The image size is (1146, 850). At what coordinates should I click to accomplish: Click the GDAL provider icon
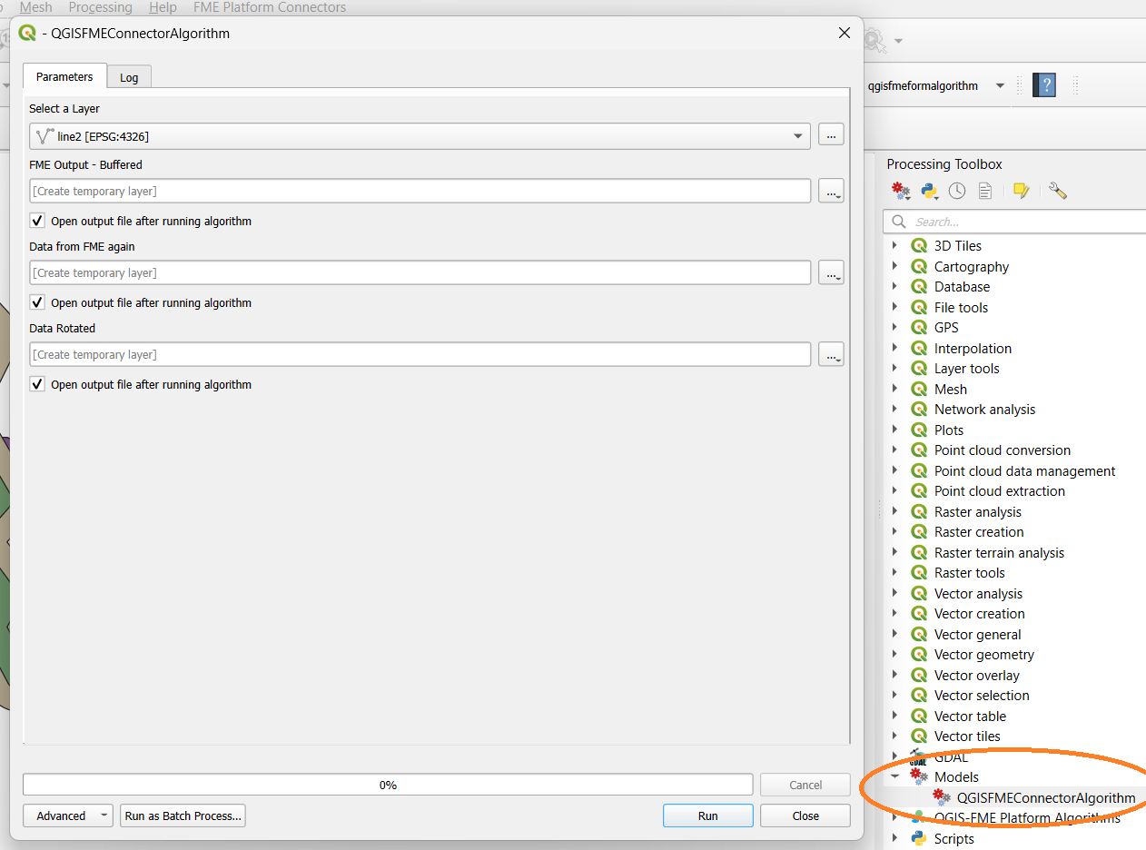pos(919,757)
